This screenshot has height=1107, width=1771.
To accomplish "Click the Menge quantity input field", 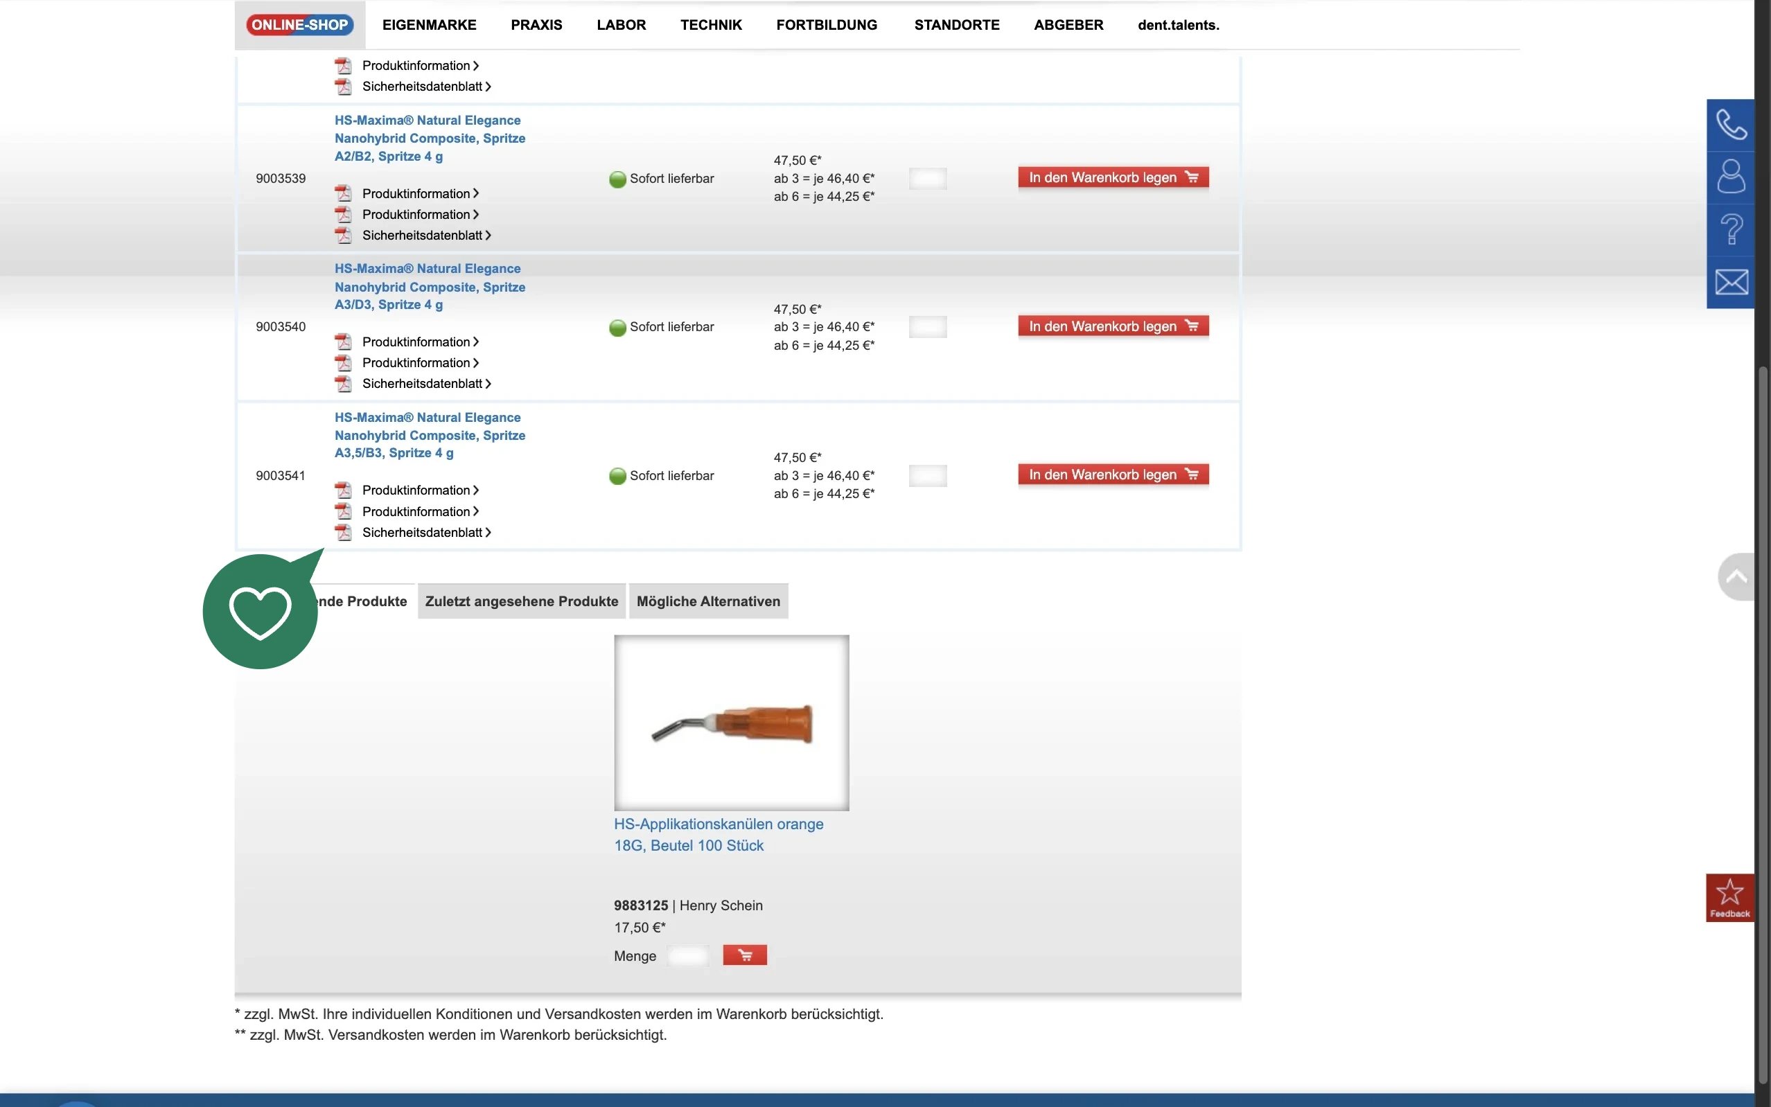I will click(688, 955).
